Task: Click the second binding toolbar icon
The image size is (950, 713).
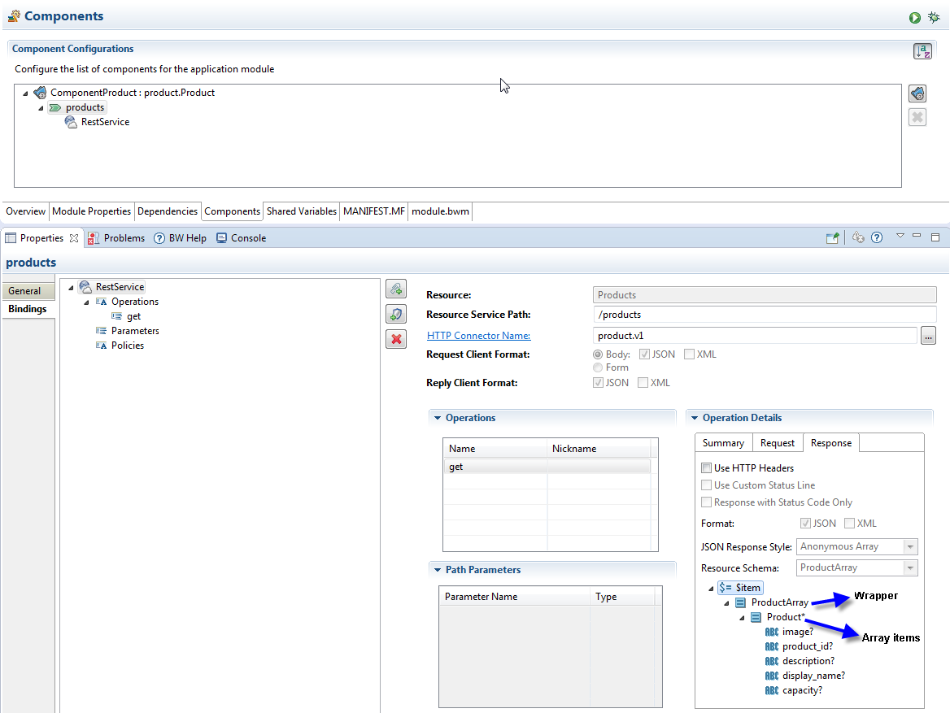Action: click(395, 314)
